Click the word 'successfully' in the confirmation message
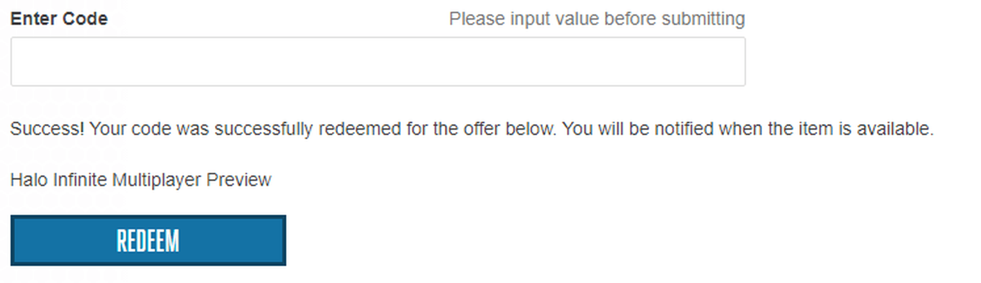This screenshot has width=981, height=283. (264, 129)
